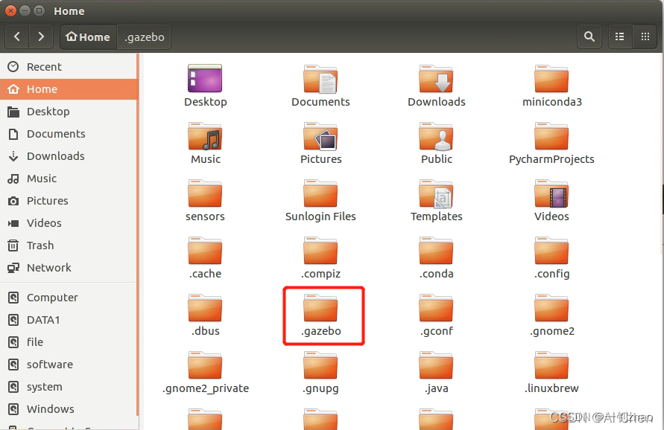The height and width of the screenshot is (430, 664).
Task: Close the Home window
Action: click(x=10, y=10)
